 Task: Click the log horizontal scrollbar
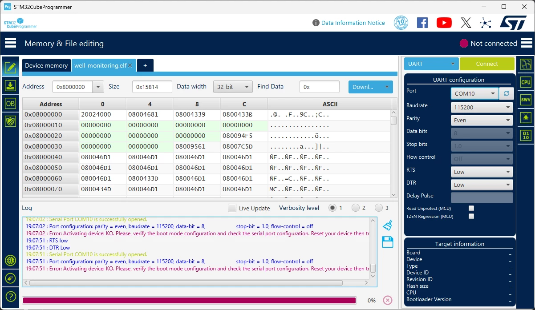click(186, 283)
